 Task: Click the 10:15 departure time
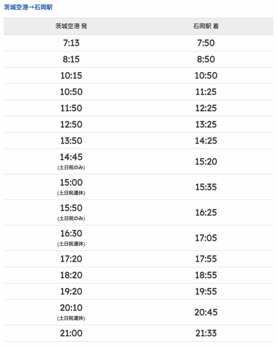71,76
